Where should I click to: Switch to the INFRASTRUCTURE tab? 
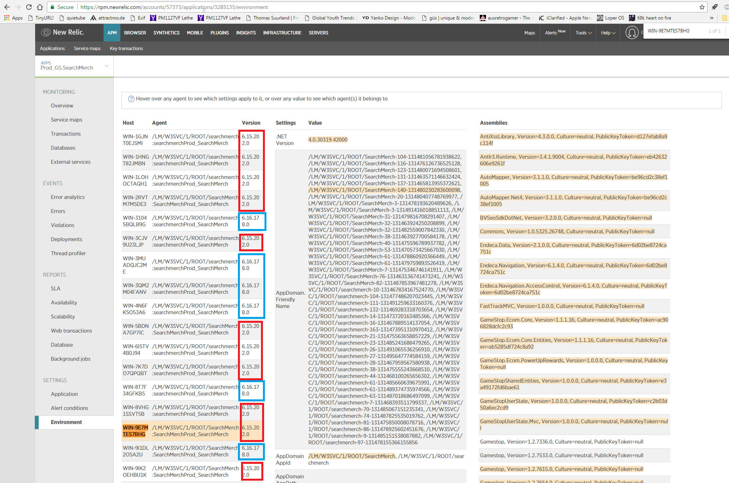[x=282, y=33]
